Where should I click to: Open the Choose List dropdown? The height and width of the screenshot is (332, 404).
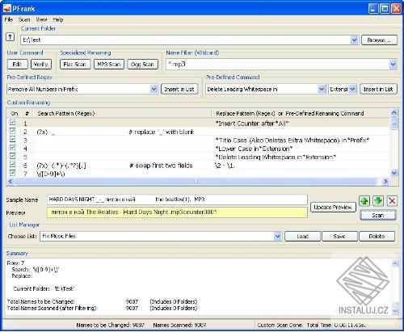point(277,237)
